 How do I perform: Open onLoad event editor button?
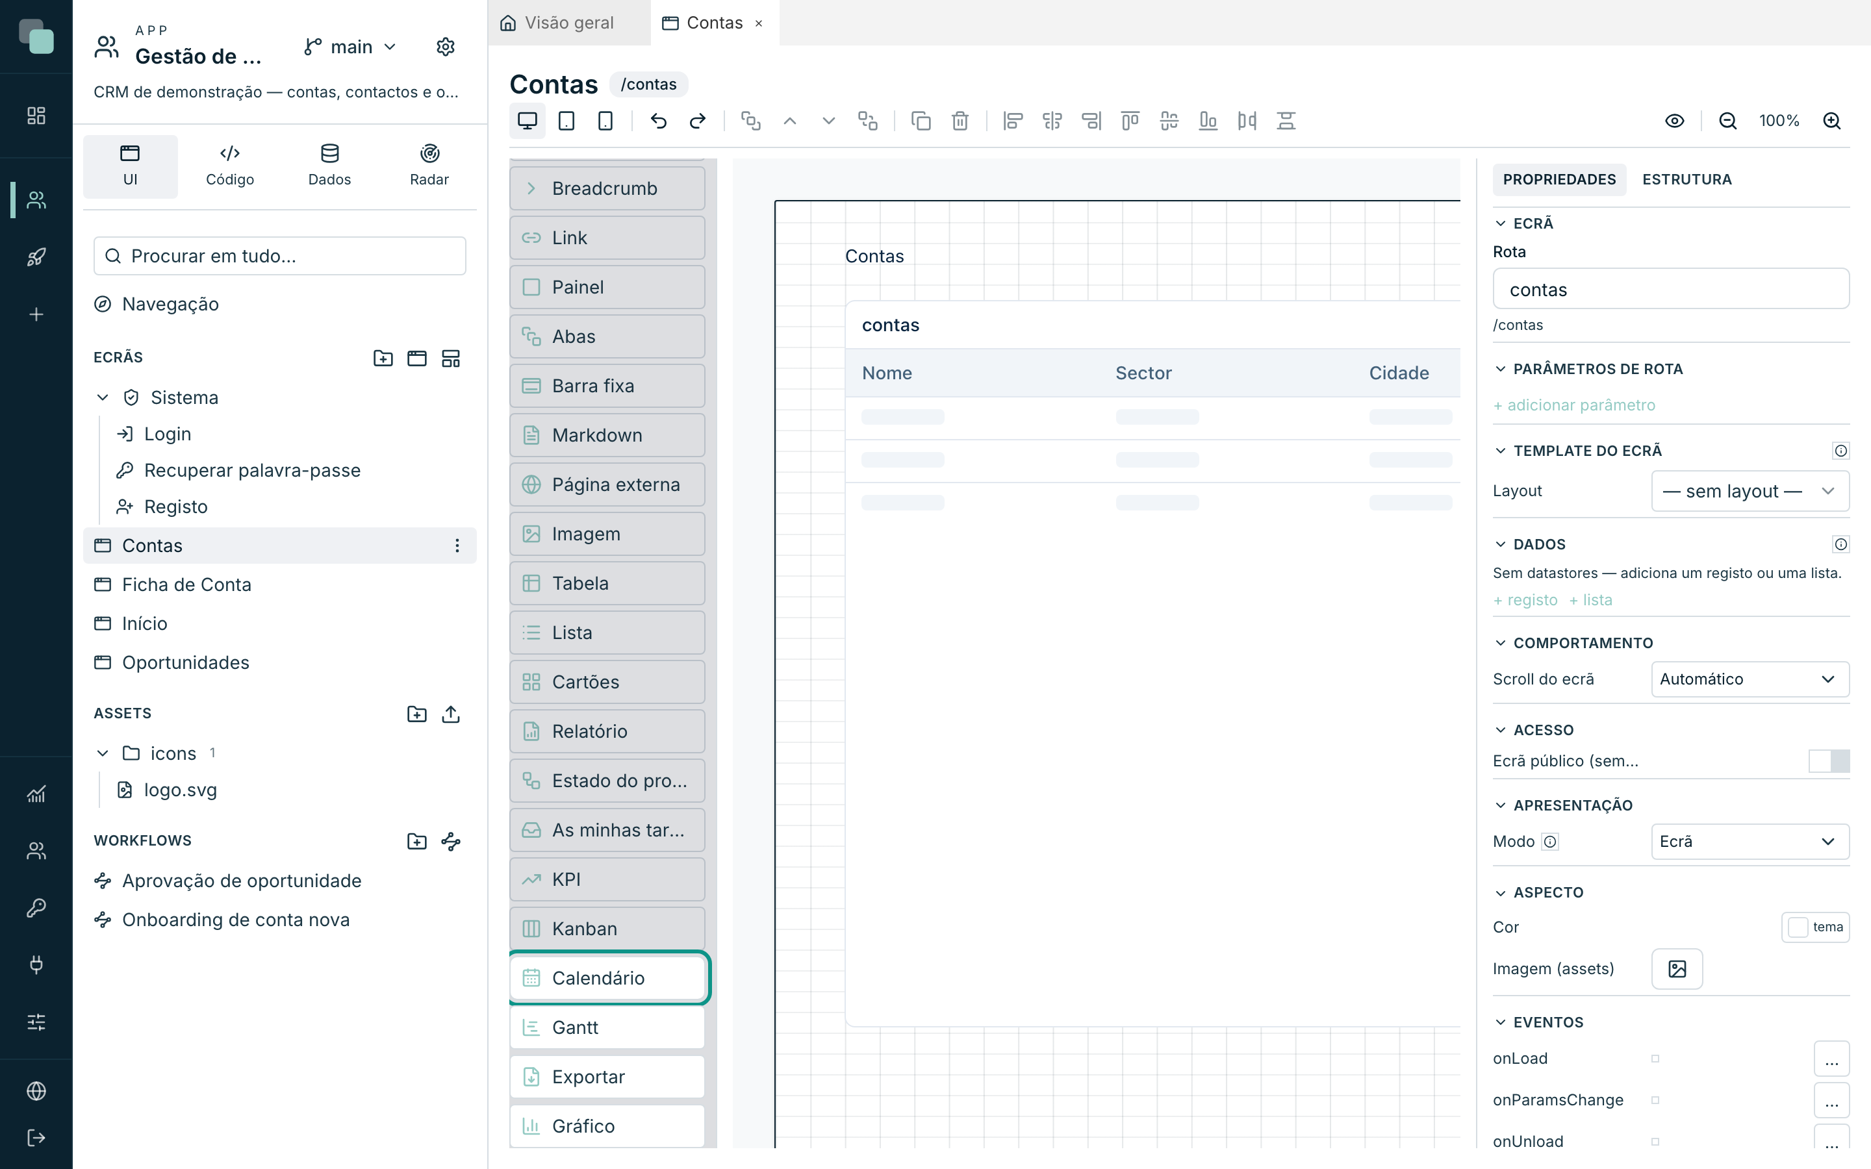click(1831, 1059)
